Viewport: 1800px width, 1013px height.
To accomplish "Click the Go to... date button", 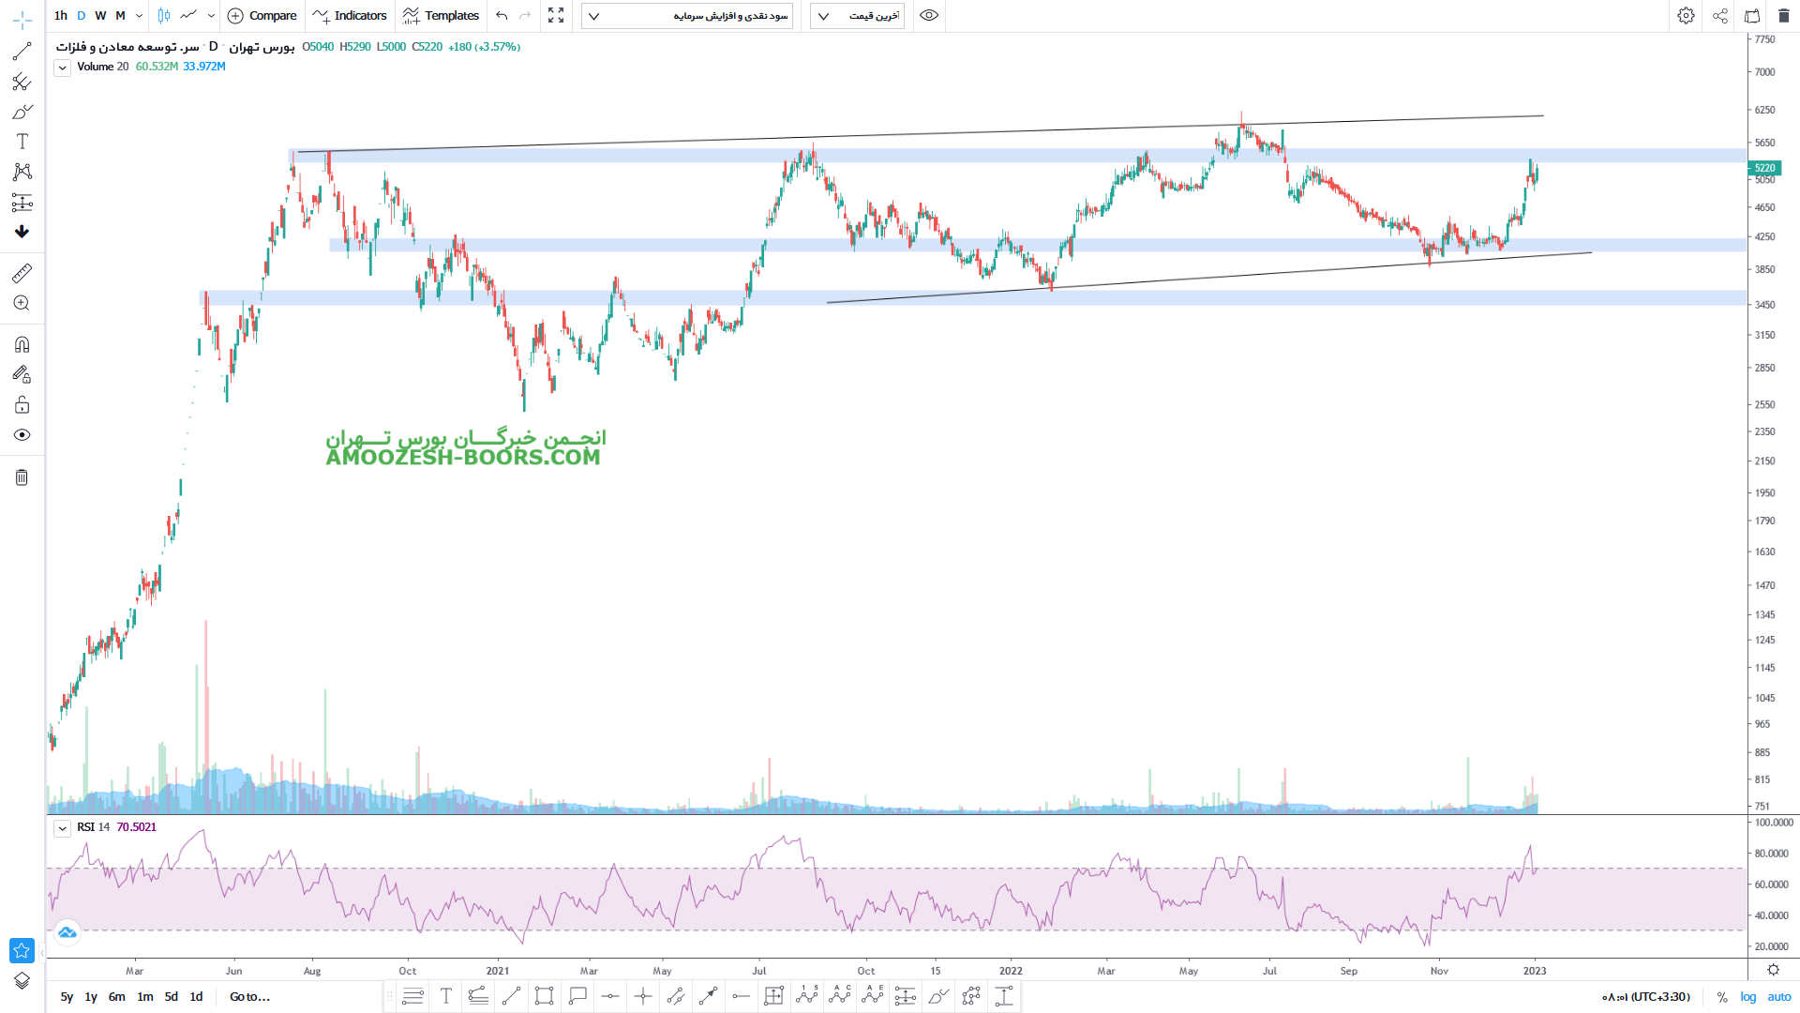I will pos(249,997).
